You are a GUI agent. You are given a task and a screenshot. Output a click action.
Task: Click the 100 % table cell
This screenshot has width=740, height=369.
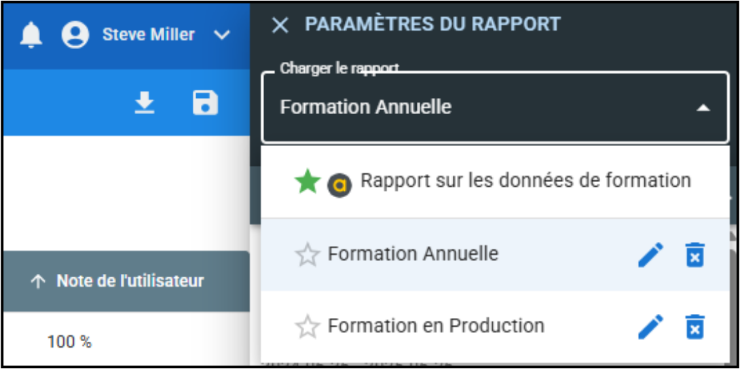tap(69, 342)
